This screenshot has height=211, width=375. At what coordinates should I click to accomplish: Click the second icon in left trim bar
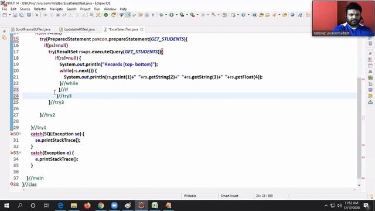click(4, 38)
